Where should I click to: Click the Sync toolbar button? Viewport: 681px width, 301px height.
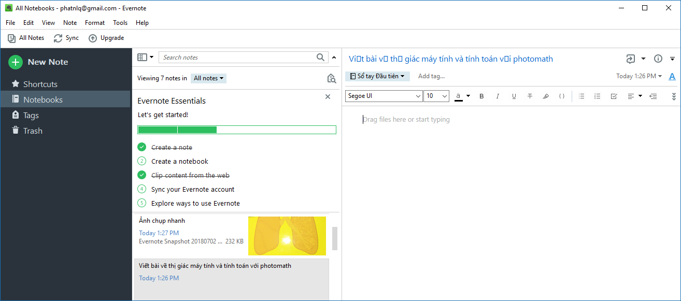pos(66,38)
